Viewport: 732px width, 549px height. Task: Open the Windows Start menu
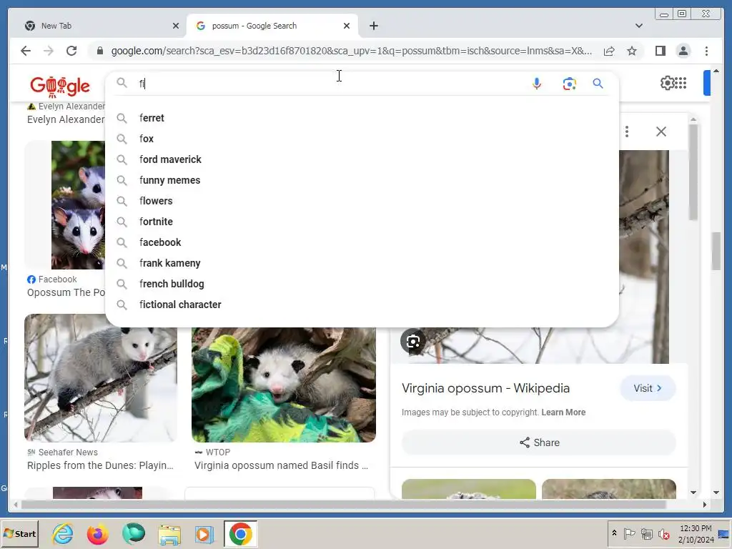pos(19,533)
